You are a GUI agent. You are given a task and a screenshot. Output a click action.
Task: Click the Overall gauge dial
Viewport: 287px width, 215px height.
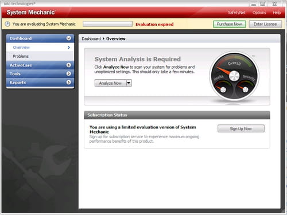click(x=234, y=76)
